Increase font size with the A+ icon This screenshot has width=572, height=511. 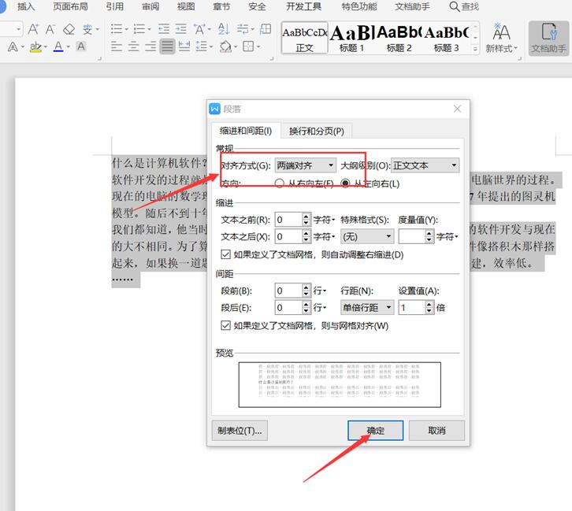pos(33,29)
